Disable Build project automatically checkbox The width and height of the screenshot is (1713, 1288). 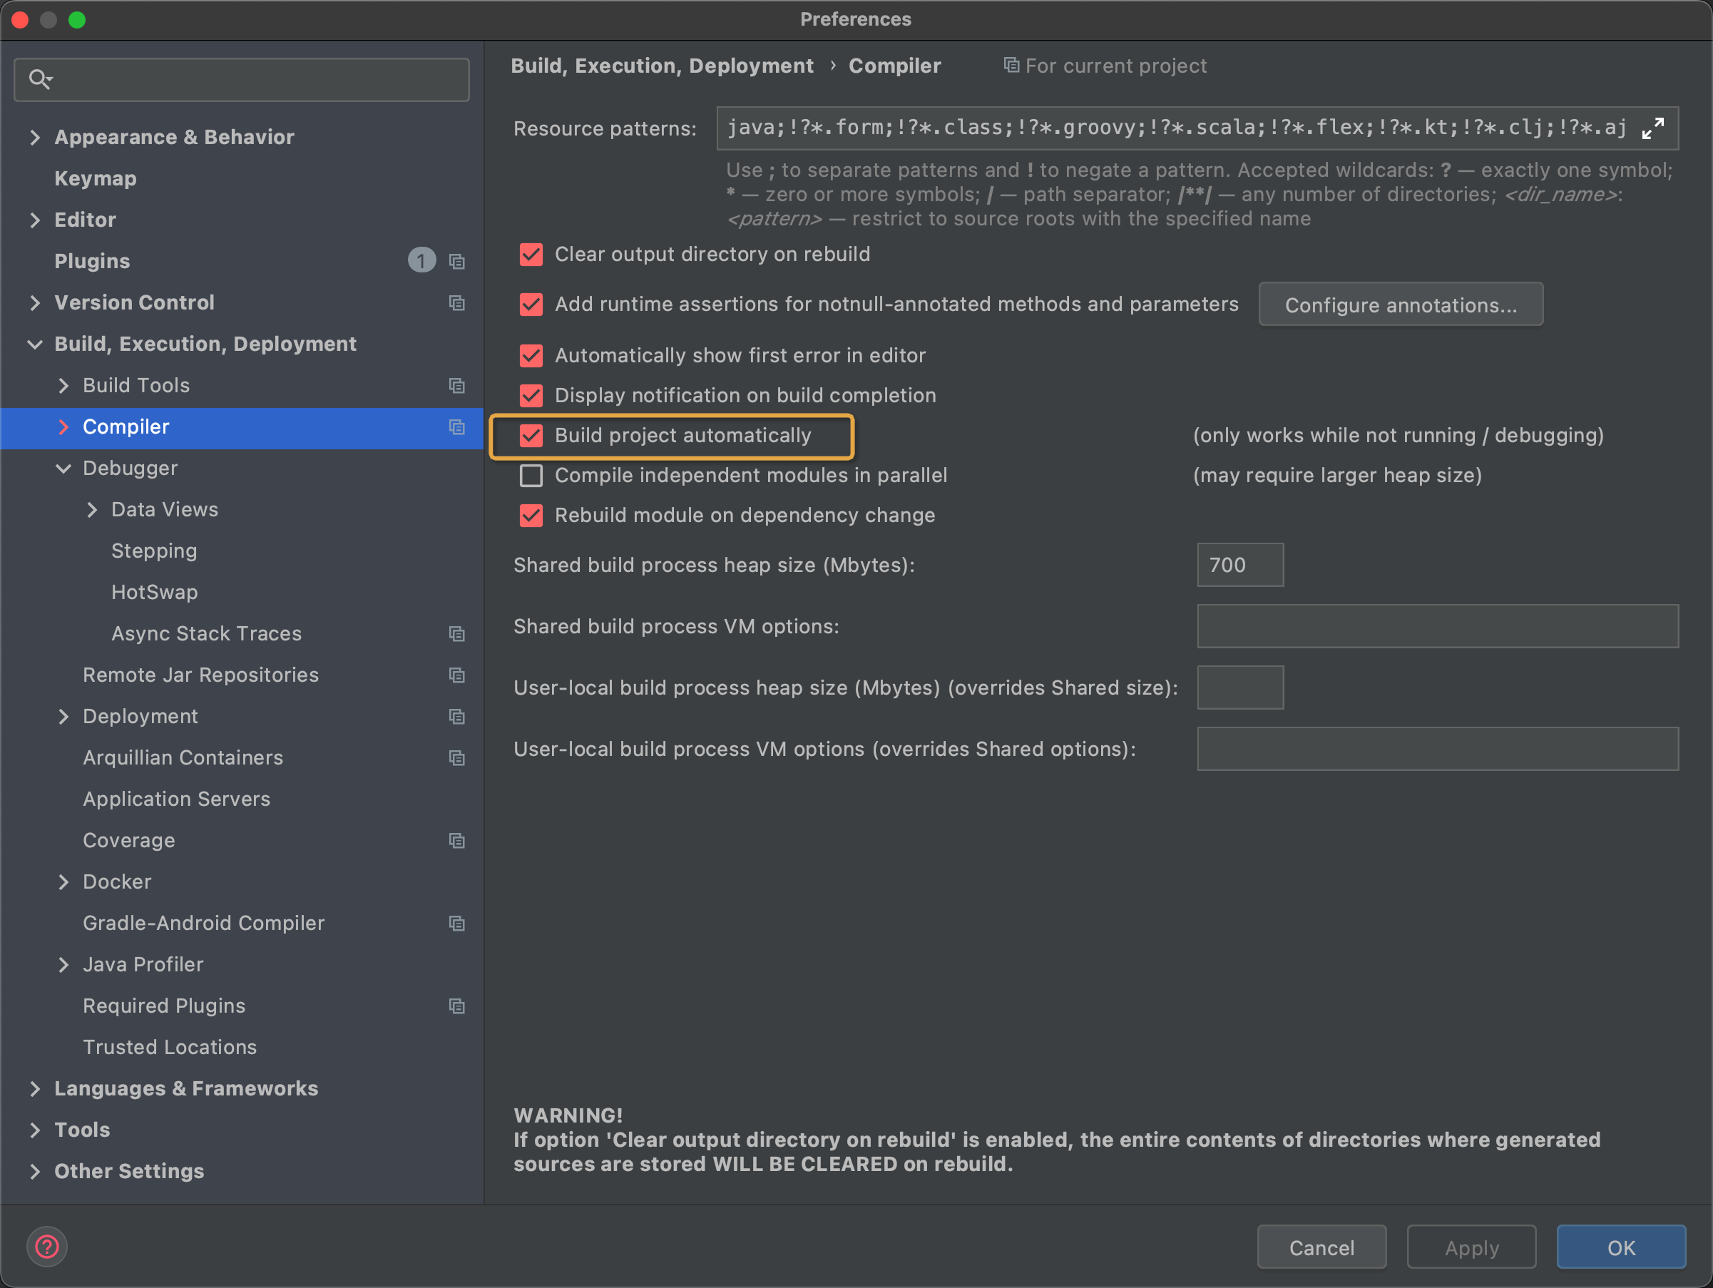pyautogui.click(x=531, y=436)
